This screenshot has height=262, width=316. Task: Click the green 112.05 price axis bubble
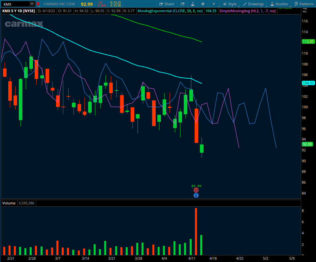pos(308,41)
